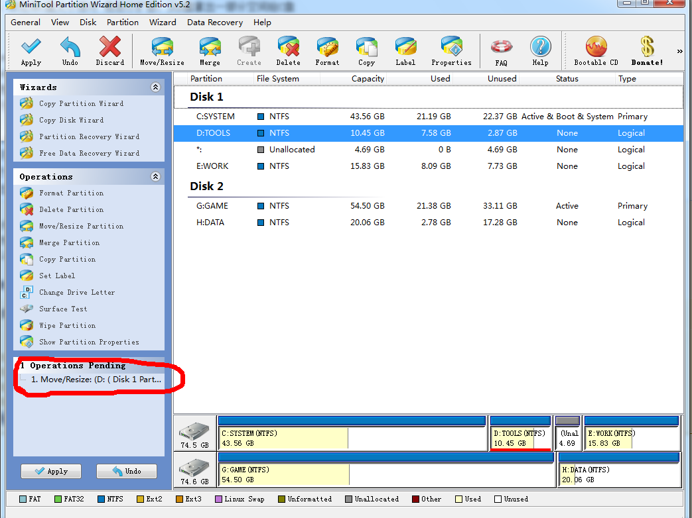Select C:SYSTEM block in disk map

pos(352,433)
